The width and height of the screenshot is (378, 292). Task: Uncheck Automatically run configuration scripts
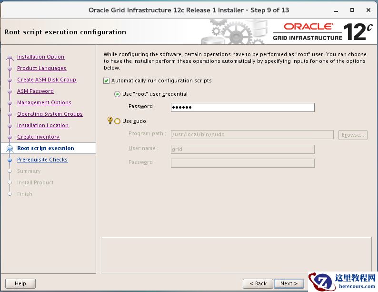pos(106,81)
